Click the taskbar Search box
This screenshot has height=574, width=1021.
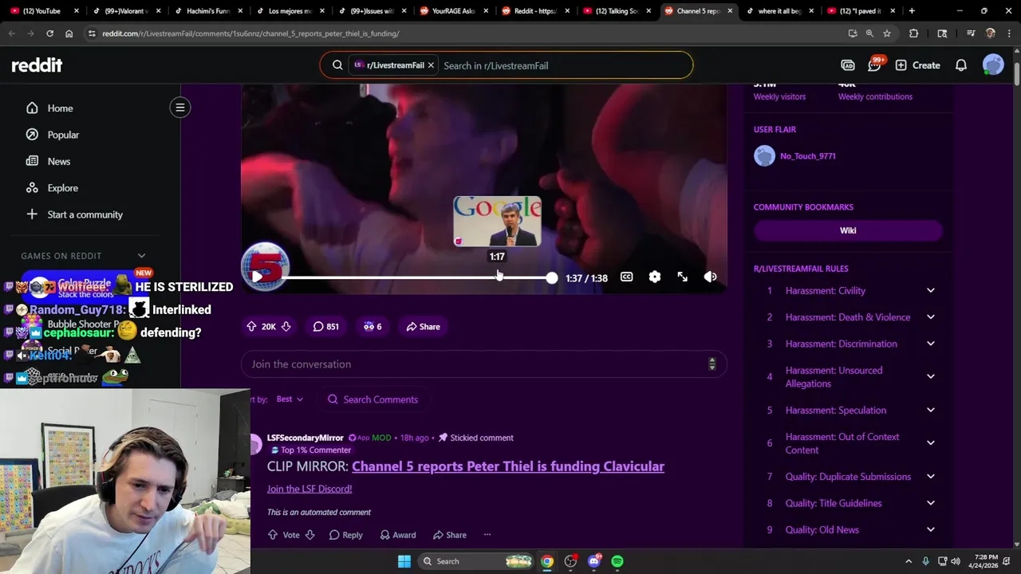(x=476, y=561)
